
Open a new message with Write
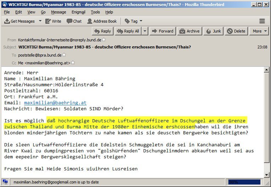53,21
